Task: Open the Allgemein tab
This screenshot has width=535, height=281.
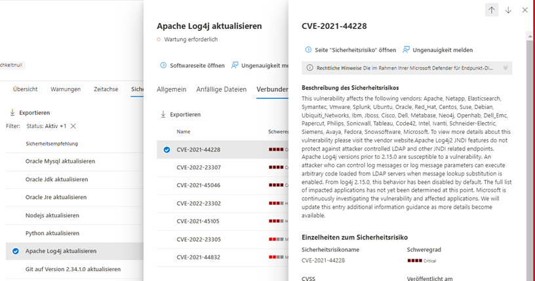Action: tap(171, 89)
